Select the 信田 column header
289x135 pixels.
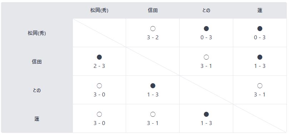pos(153,10)
